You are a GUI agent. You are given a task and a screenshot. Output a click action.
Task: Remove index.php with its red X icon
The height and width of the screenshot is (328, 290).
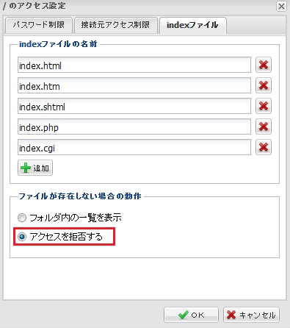(x=264, y=126)
